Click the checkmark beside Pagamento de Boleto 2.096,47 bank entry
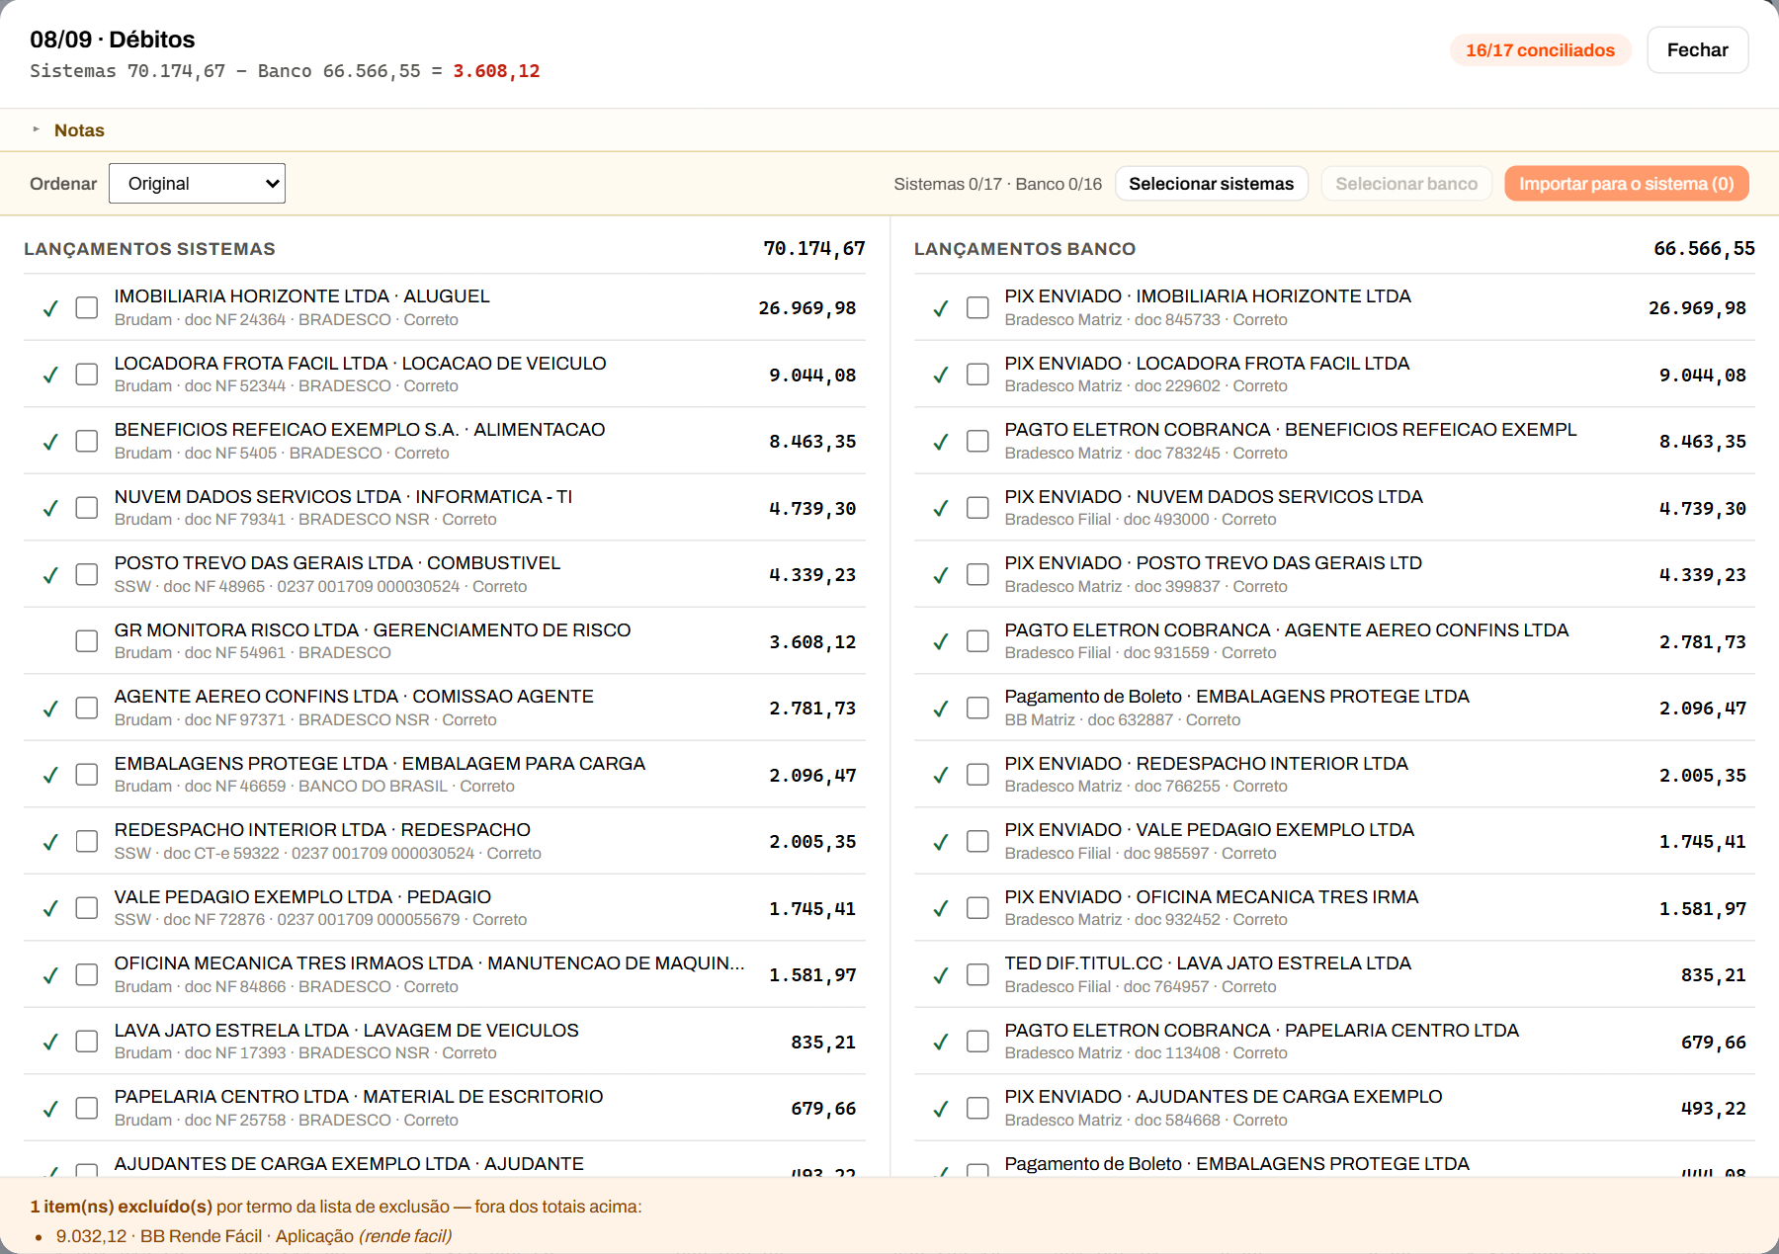Screen dimensions: 1779x1254 (x=941, y=709)
